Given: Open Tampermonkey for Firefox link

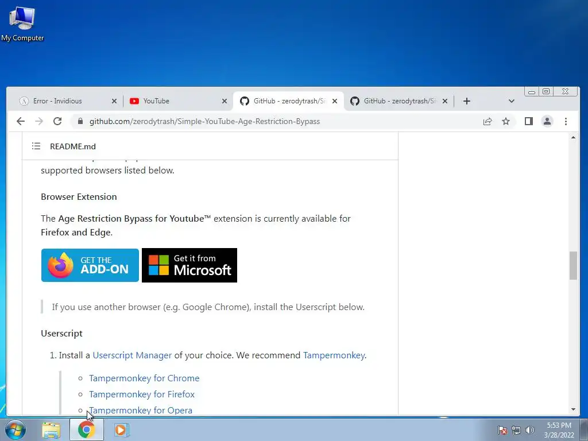Looking at the screenshot, I should (142, 394).
